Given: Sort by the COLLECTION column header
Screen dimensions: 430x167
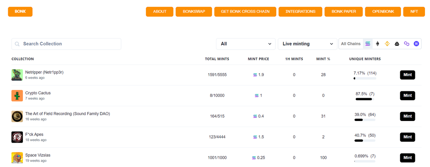Looking at the screenshot, I should coord(23,59).
